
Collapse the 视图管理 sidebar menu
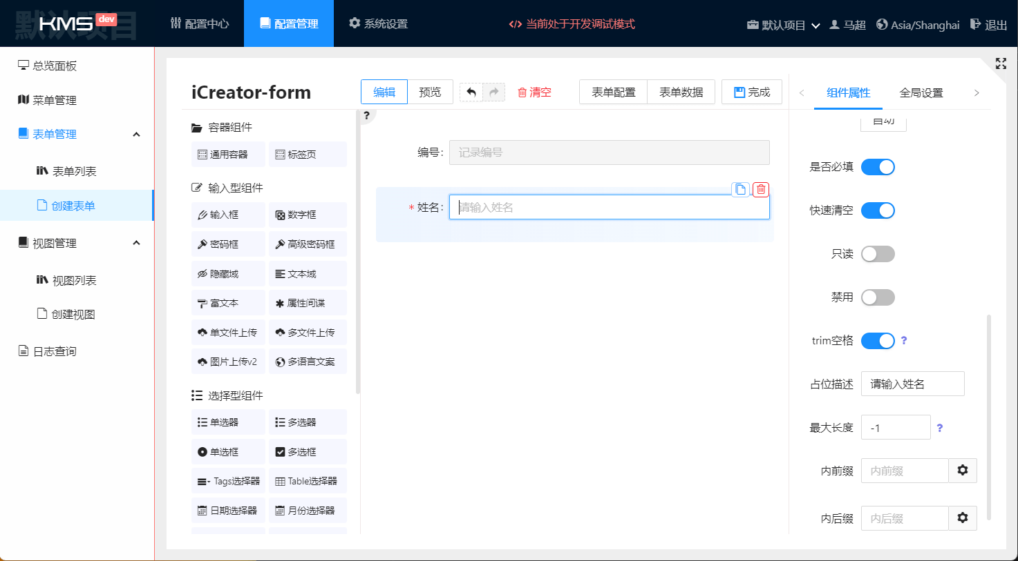coord(136,243)
